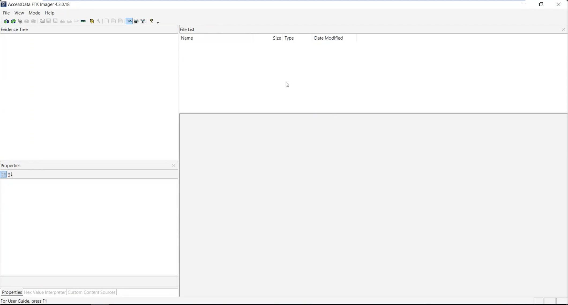This screenshot has width=568, height=305.
Task: Open the Image Mounting tool icon
Action: pos(20,21)
